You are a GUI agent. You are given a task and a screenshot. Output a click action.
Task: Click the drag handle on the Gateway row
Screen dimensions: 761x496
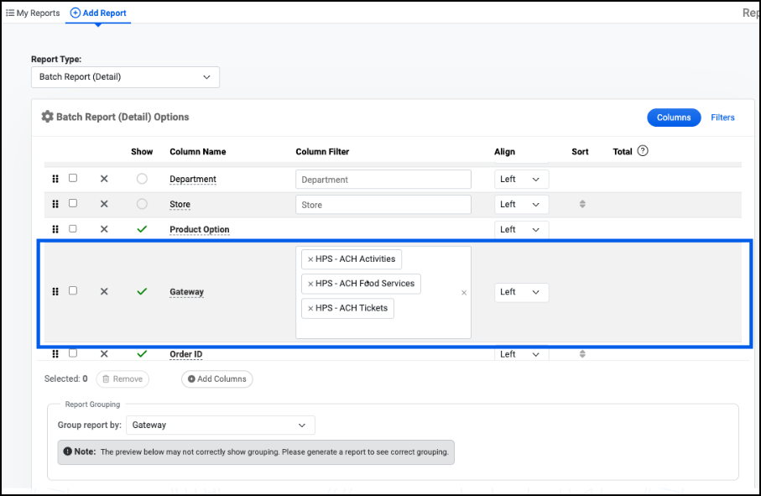click(55, 292)
